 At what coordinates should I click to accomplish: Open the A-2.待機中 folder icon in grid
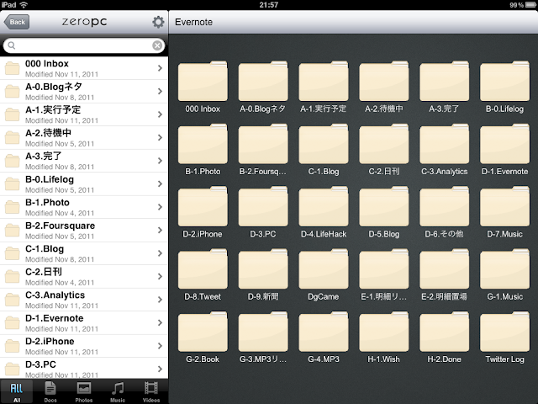[384, 82]
